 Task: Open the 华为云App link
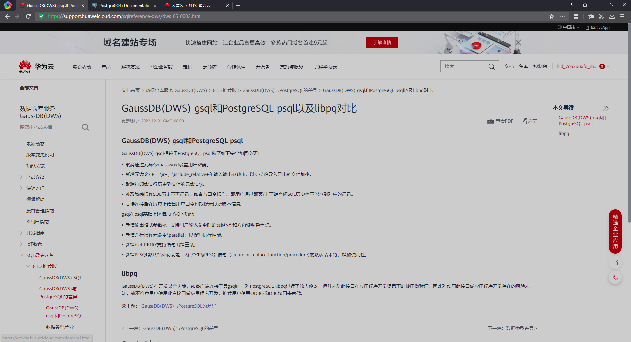pos(597,28)
